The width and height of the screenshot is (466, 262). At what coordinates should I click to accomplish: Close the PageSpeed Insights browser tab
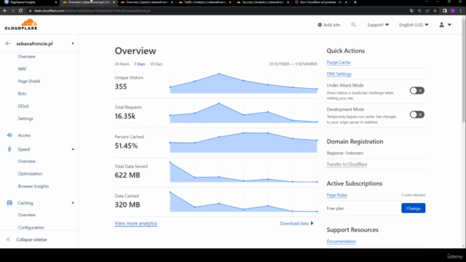click(x=56, y=2)
